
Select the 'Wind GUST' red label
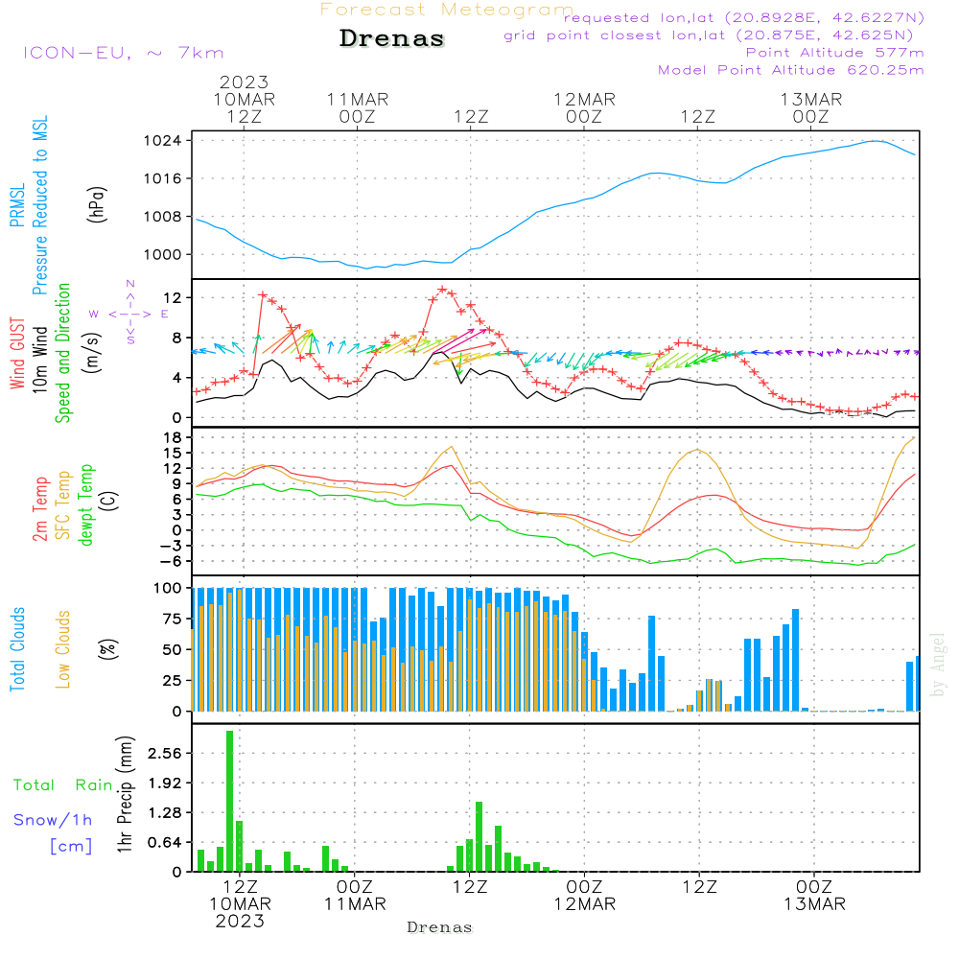(17, 354)
